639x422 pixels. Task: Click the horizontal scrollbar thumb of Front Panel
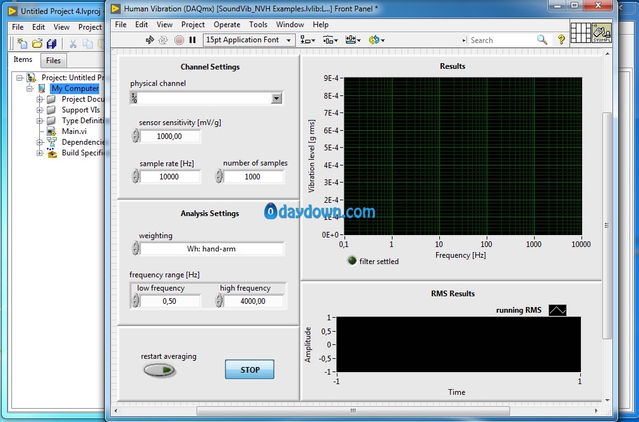(353, 411)
